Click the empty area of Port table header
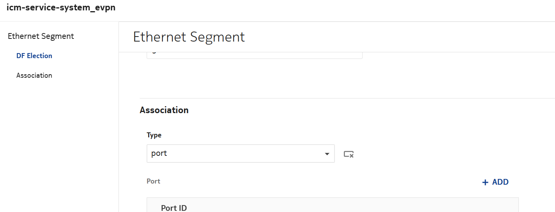Image resolution: width=555 pixels, height=212 pixels. point(346,205)
